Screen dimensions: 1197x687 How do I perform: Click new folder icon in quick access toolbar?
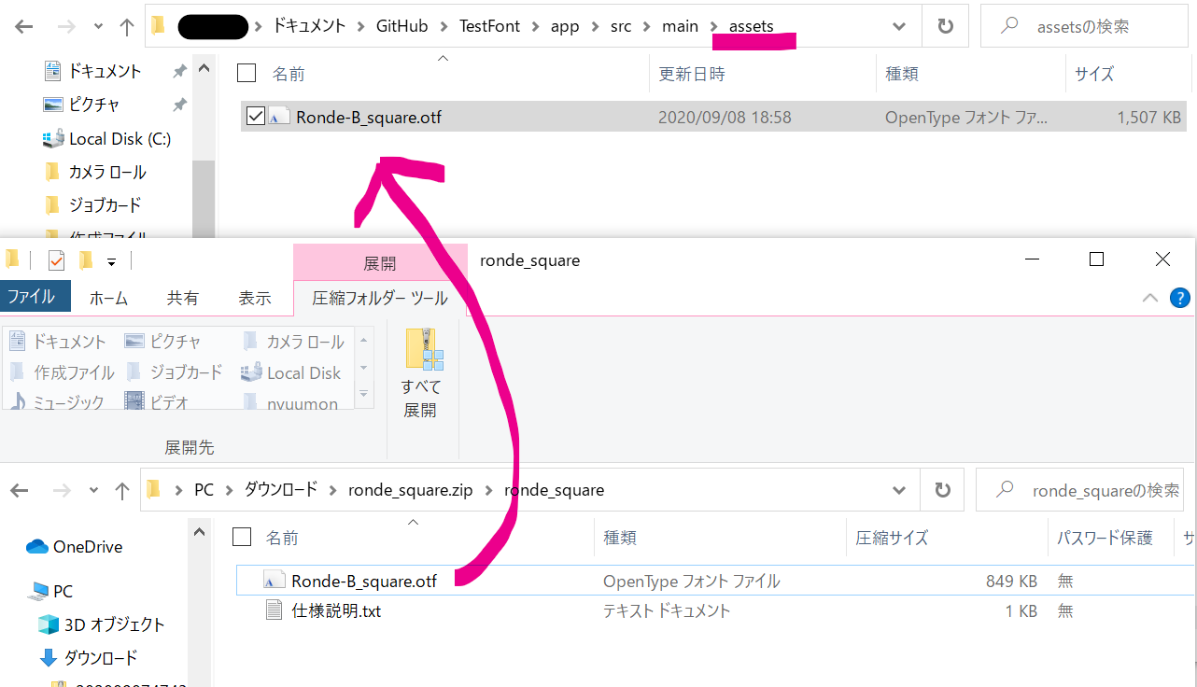(x=85, y=260)
